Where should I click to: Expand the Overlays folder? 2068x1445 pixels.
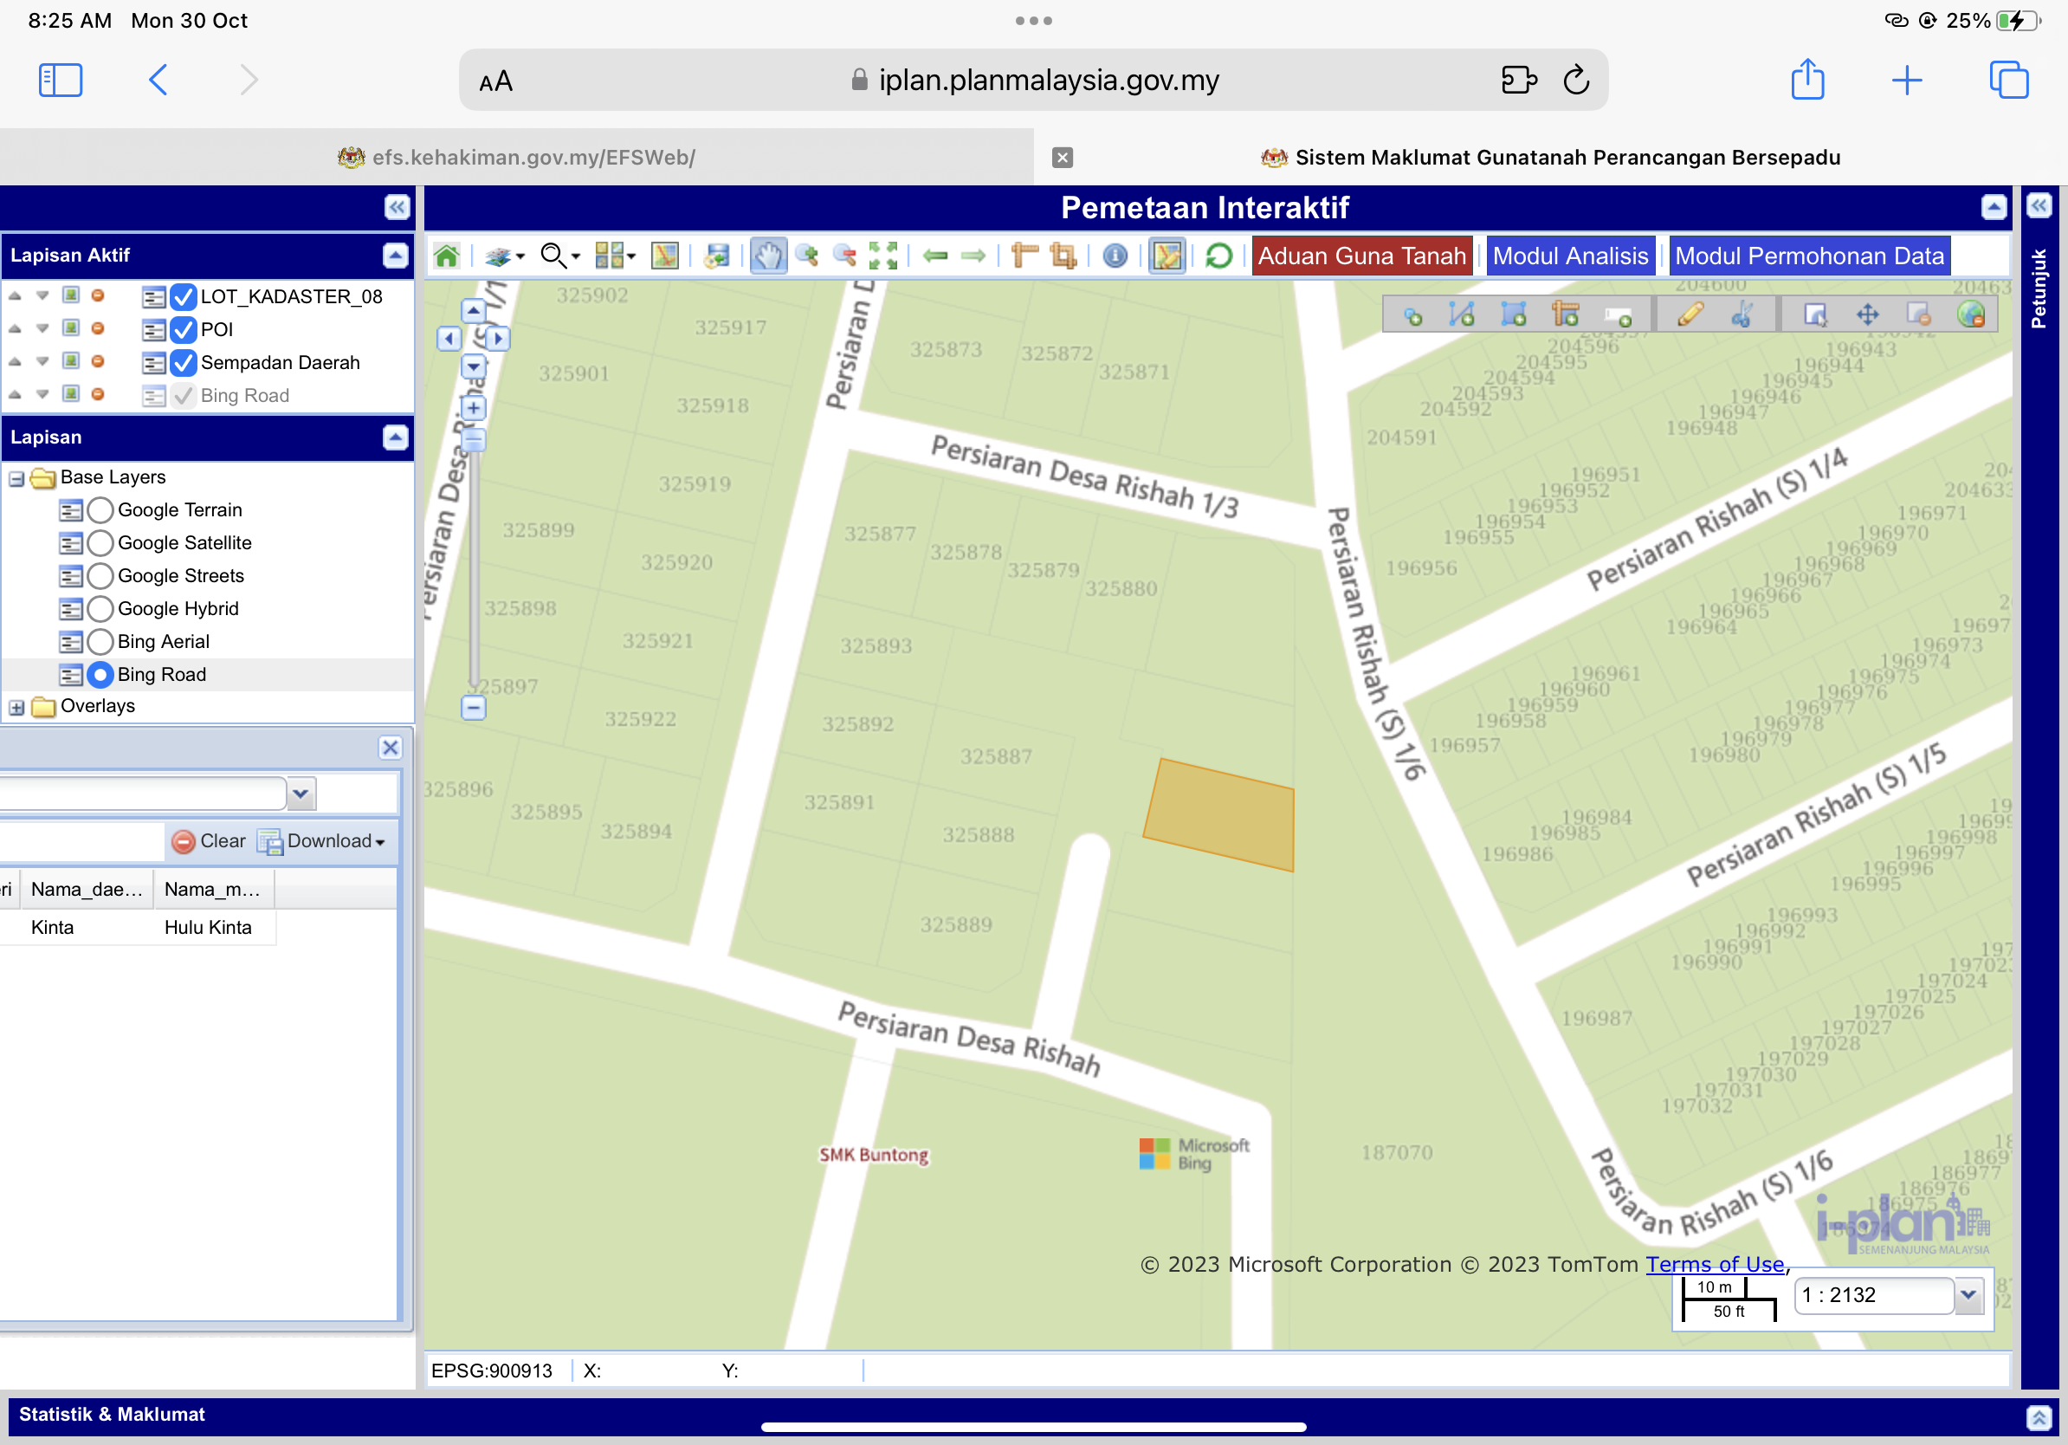[x=16, y=706]
